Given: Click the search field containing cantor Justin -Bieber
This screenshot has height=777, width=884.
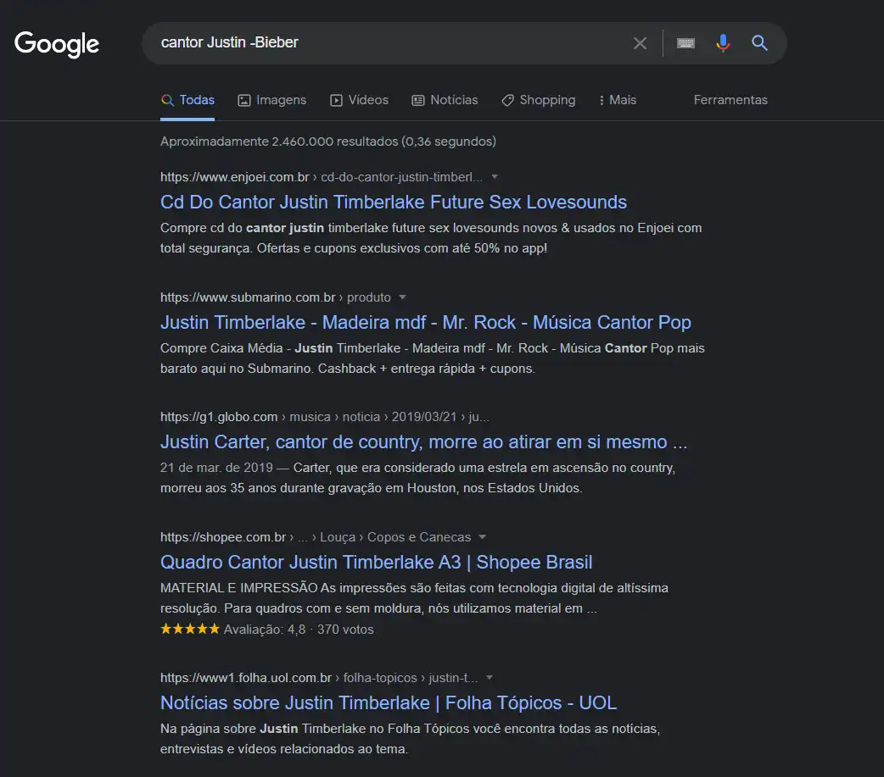Looking at the screenshot, I should [x=382, y=42].
